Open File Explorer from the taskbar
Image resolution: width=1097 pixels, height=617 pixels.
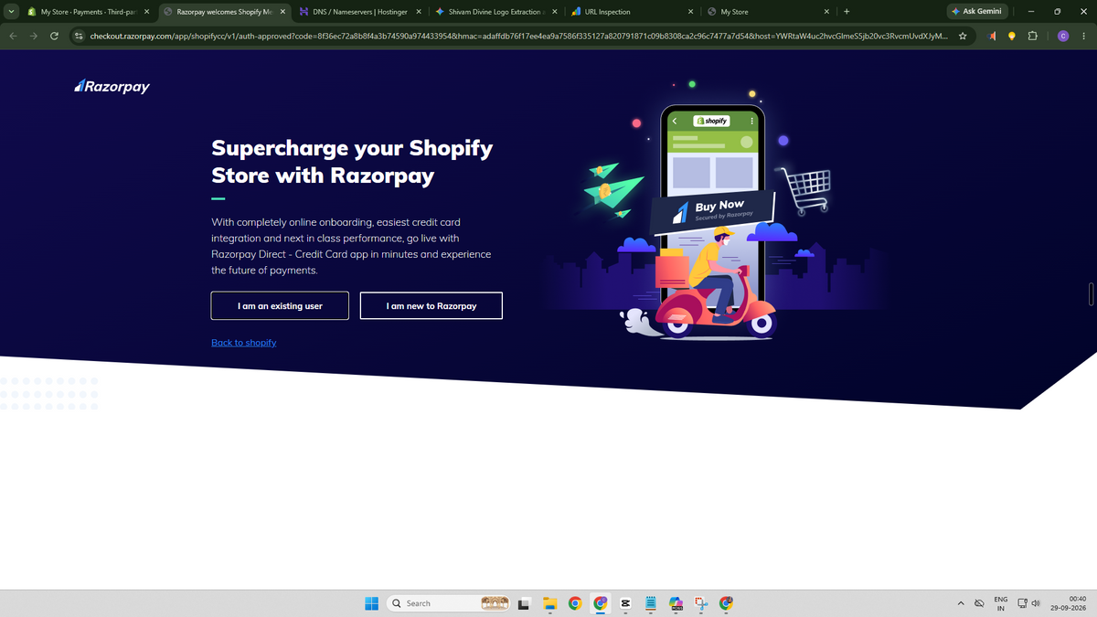click(x=549, y=603)
